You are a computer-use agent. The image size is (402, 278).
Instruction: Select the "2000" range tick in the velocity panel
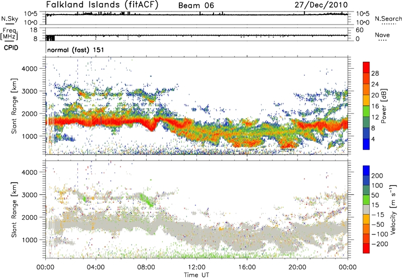[x=29, y=217]
